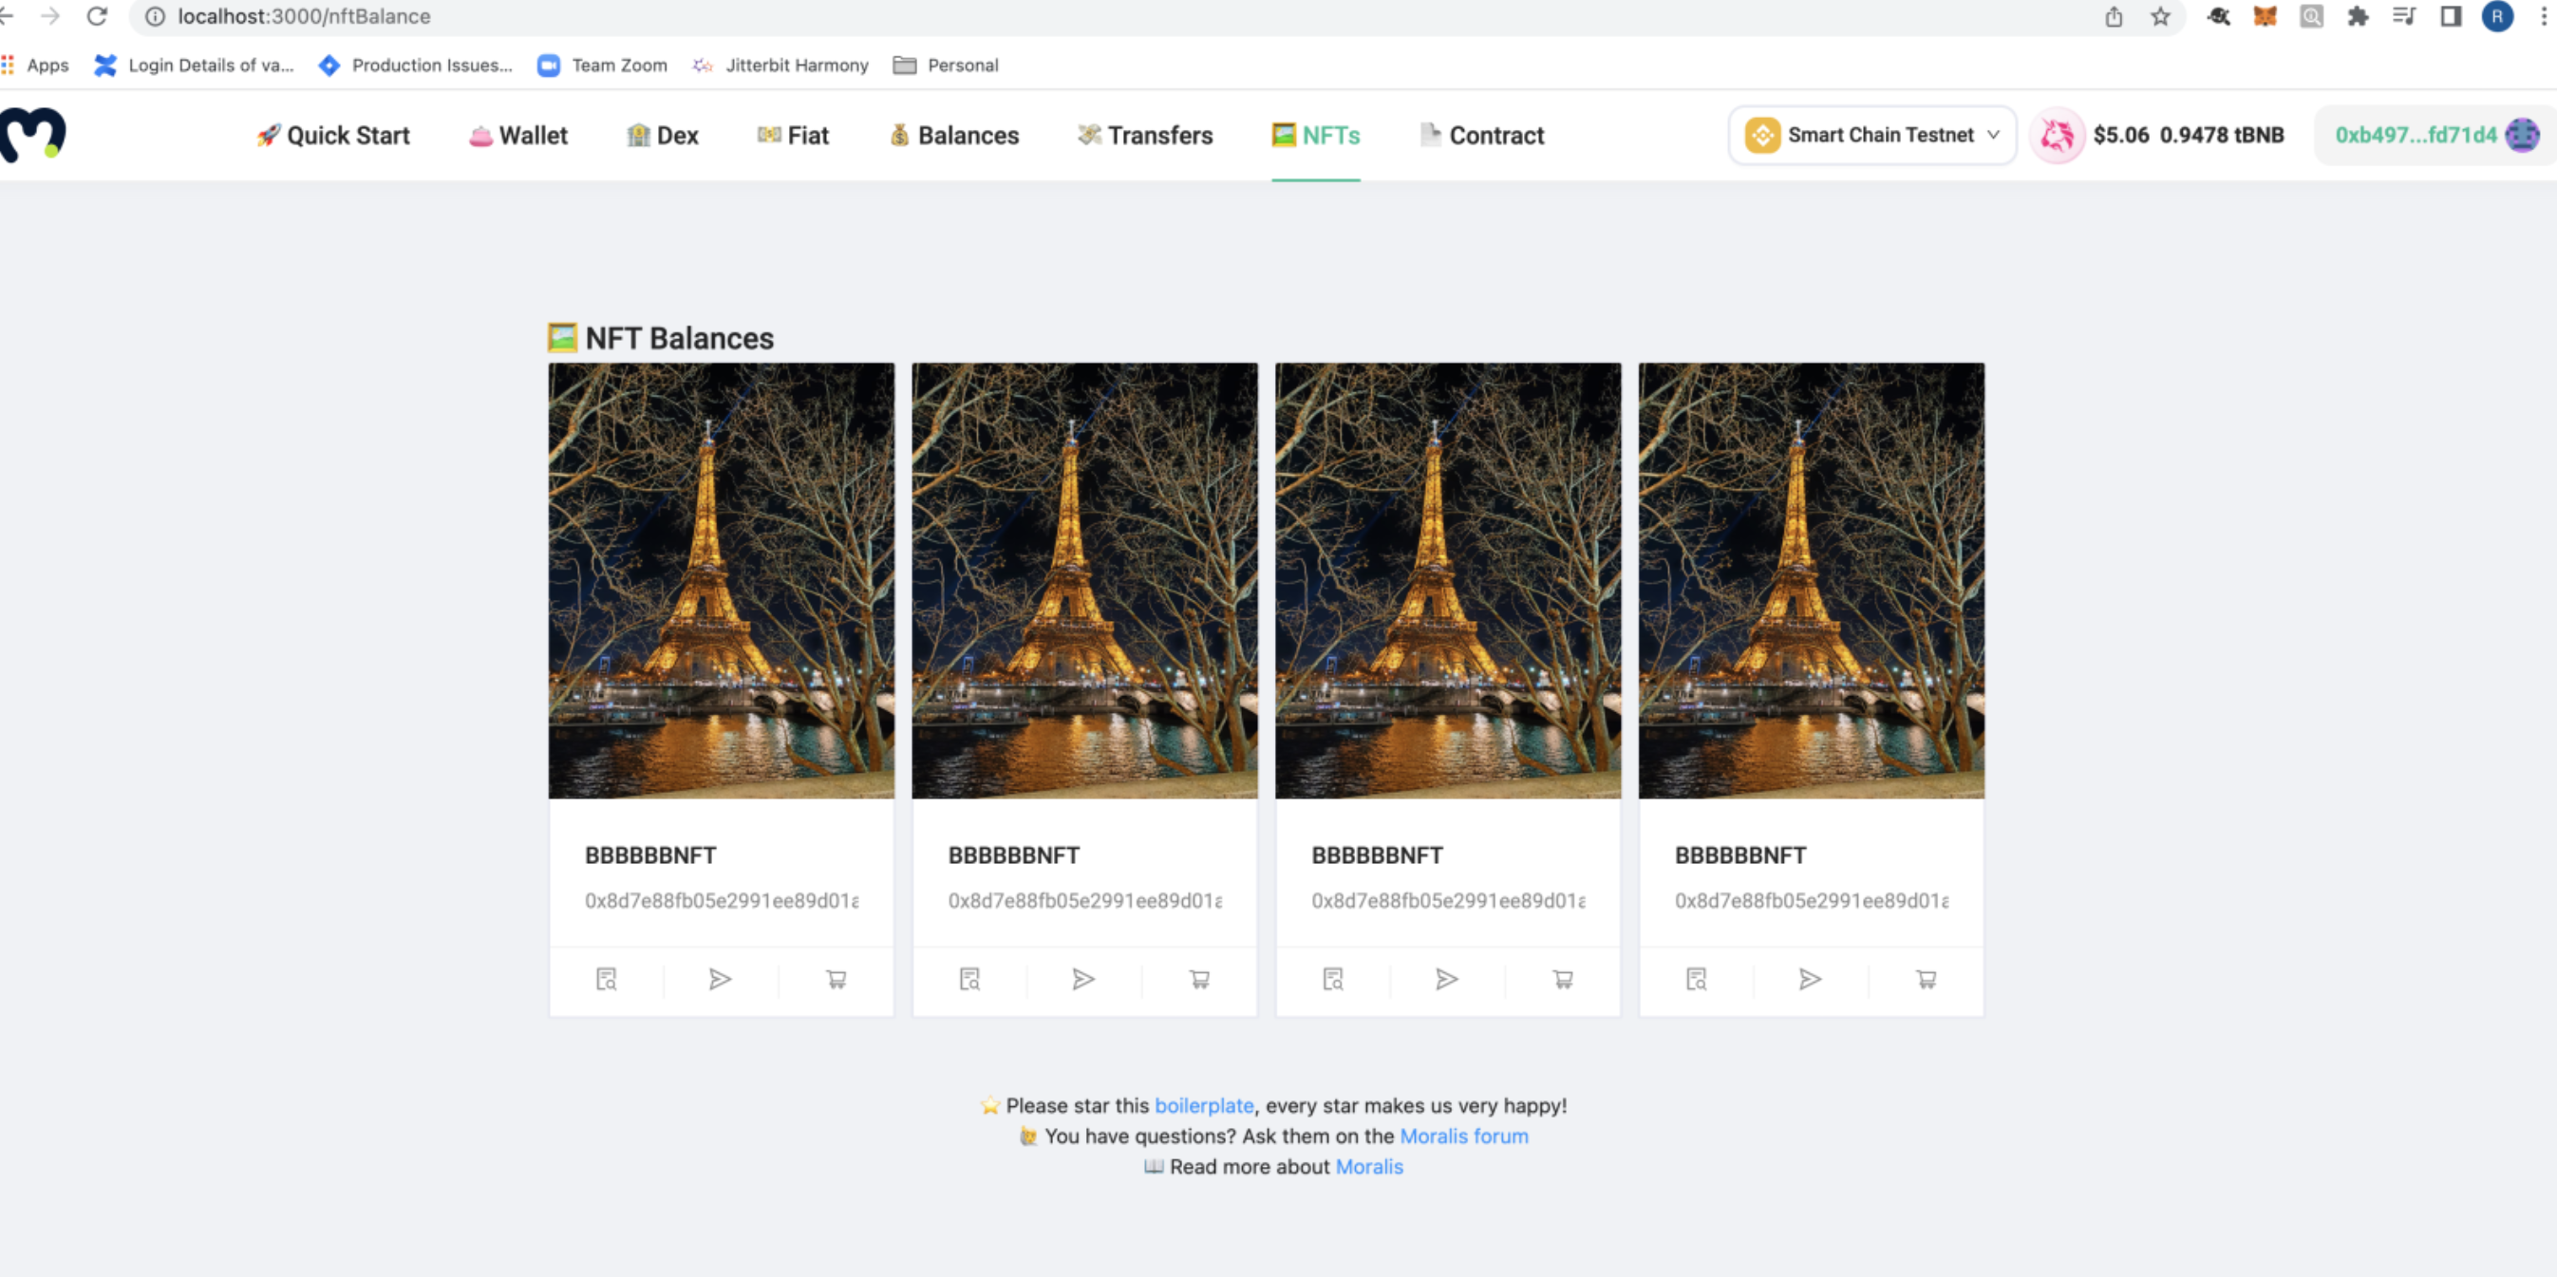The height and width of the screenshot is (1277, 2557).
Task: Click the NFT transfer icon on first card
Action: [x=721, y=979]
